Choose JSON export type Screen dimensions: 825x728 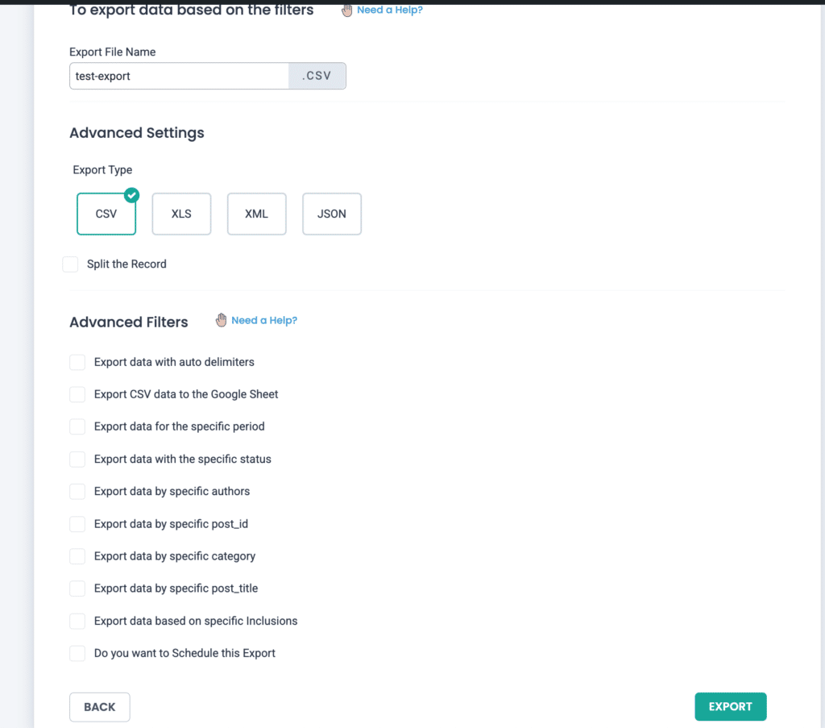tap(332, 214)
